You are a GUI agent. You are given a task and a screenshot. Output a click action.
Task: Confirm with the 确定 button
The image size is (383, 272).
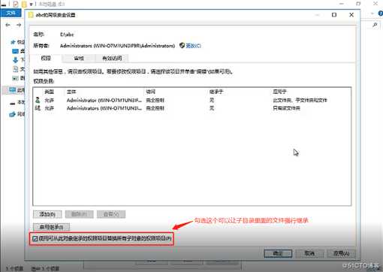tap(278, 253)
